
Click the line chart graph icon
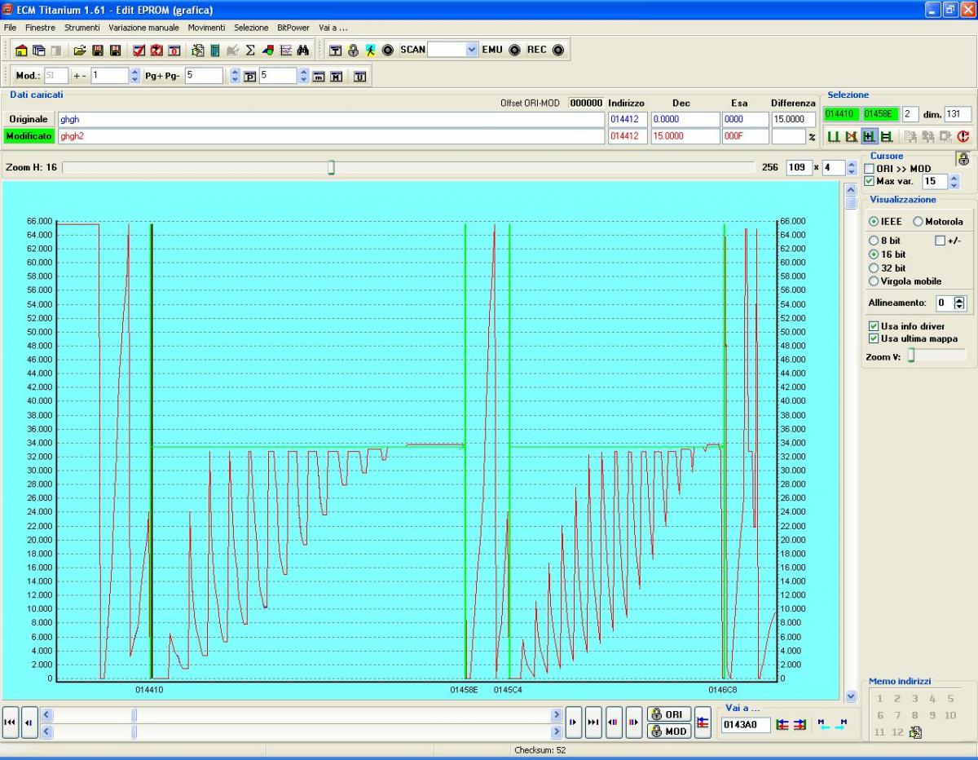pyautogui.click(x=285, y=51)
